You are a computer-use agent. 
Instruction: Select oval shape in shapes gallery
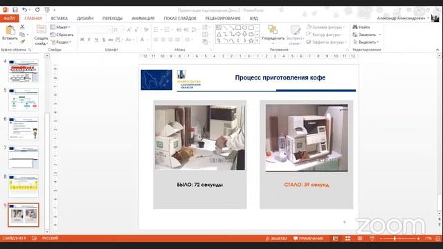(x=244, y=28)
